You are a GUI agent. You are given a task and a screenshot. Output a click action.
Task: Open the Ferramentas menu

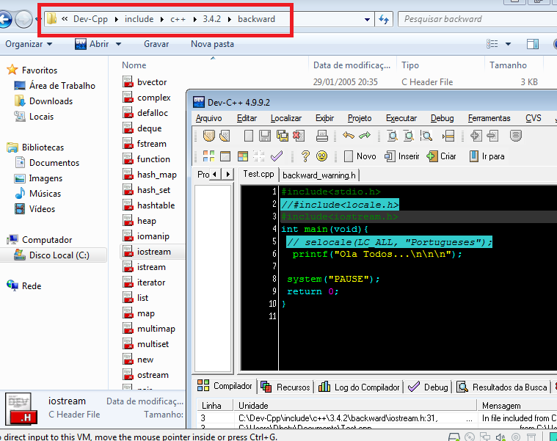[x=489, y=118]
